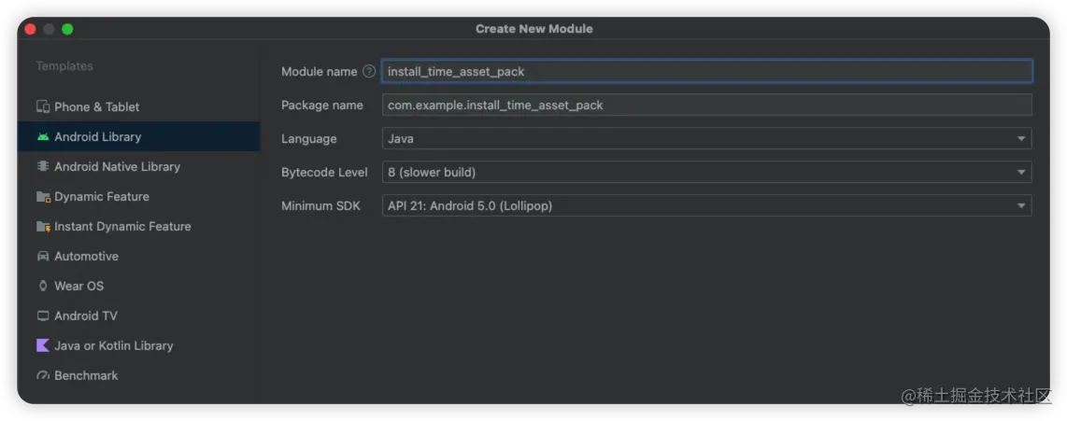The image size is (1067, 421).
Task: Click the Bytecode Level label
Action: pos(324,172)
